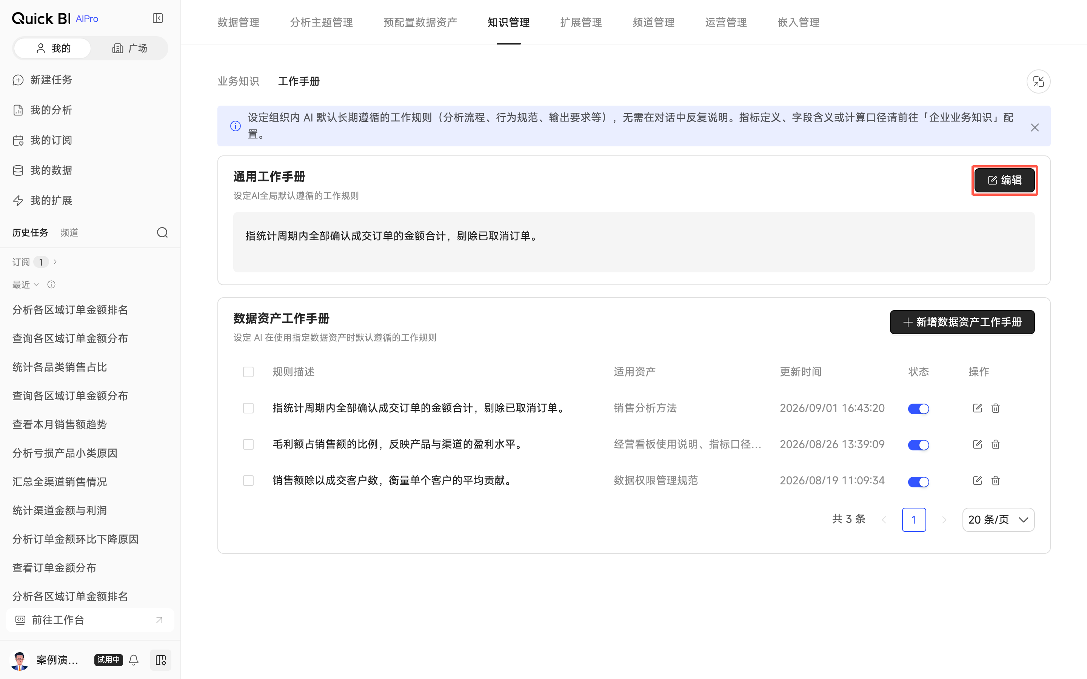Toggle status switch for 数据权限管理规范 row
Viewport: 1087px width, 679px height.
pos(918,482)
